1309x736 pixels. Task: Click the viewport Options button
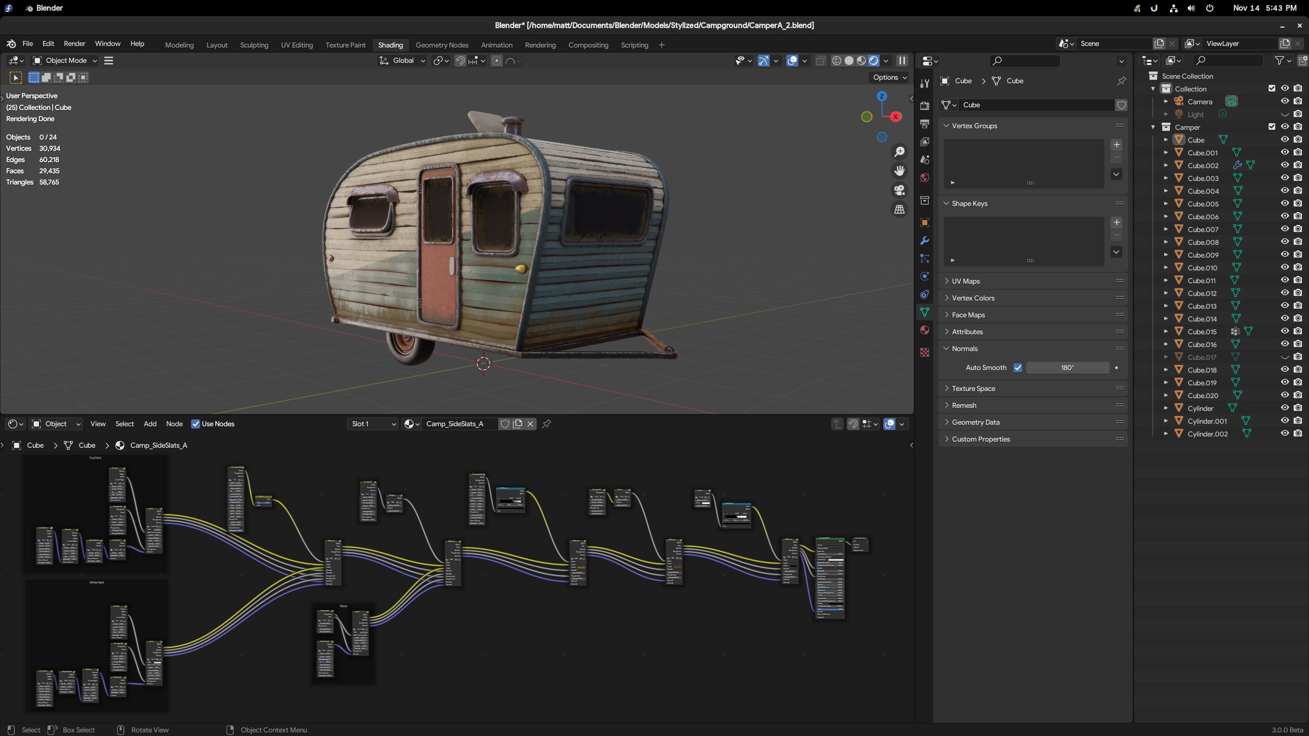pyautogui.click(x=890, y=77)
